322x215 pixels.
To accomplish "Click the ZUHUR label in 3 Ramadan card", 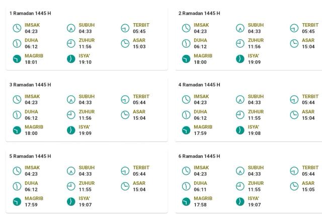I will pos(87,112).
